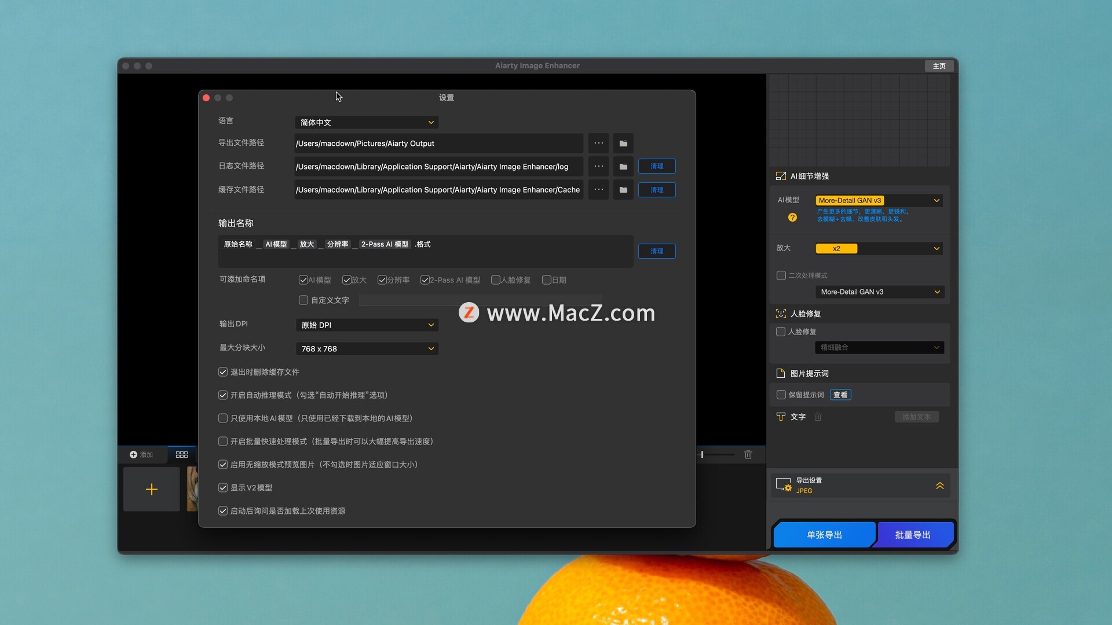
Task: Click 清理 button for output name
Action: pyautogui.click(x=657, y=251)
